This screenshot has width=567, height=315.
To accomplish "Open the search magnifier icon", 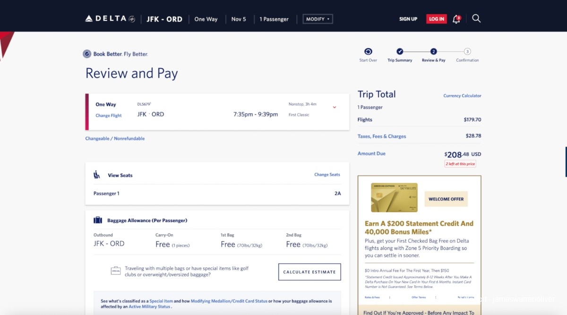I will pyautogui.click(x=476, y=19).
